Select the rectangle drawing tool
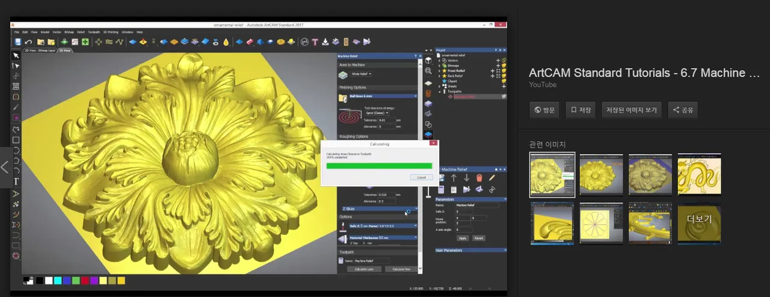This screenshot has height=297, width=770. [16, 140]
